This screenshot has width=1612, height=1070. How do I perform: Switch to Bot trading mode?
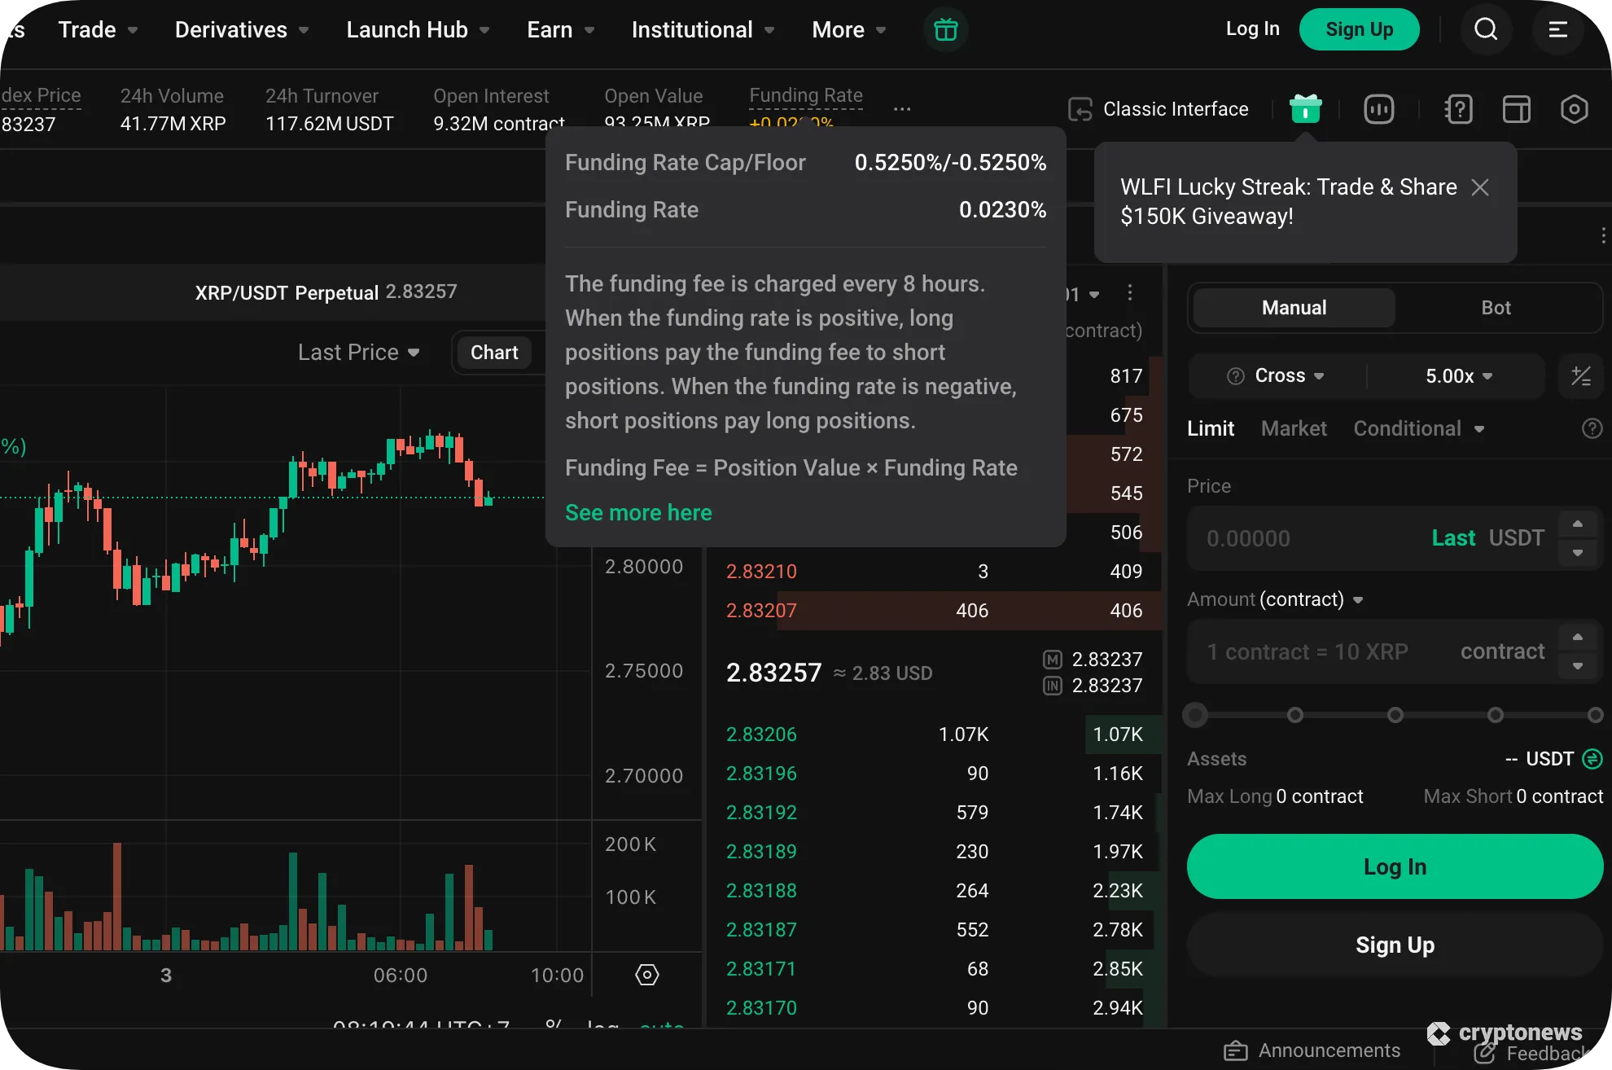coord(1495,307)
